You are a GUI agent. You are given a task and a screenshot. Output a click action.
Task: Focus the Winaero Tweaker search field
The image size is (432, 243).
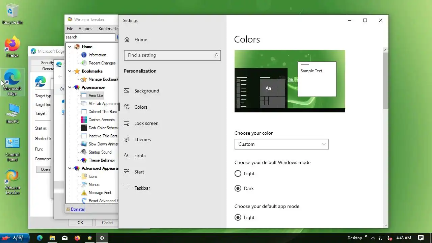pos(90,37)
